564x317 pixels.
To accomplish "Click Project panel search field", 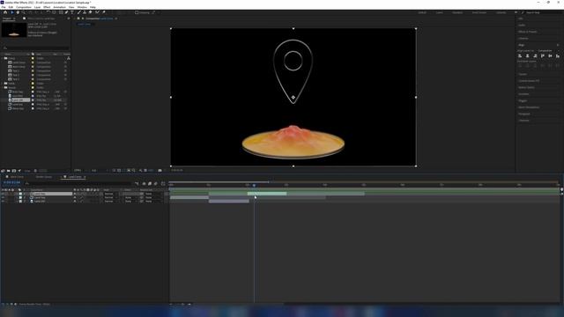I will [36, 48].
